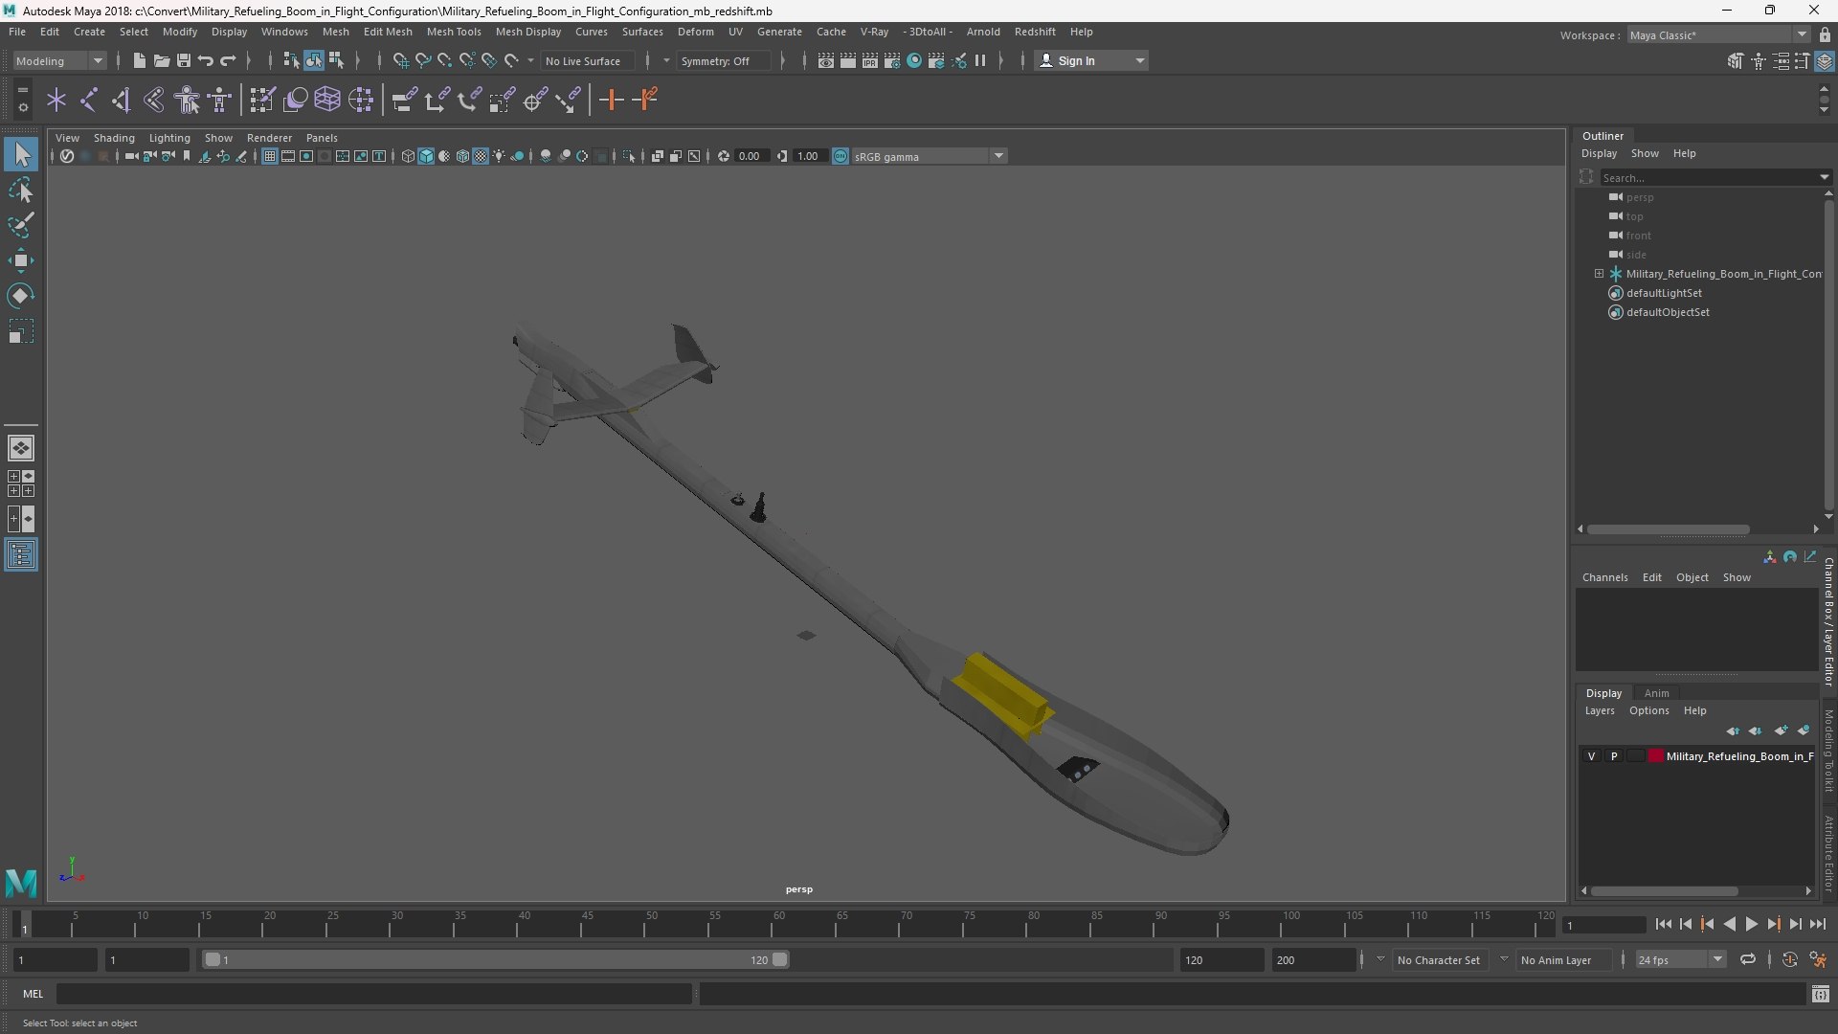Click the Open scene folder icon

coord(161,60)
